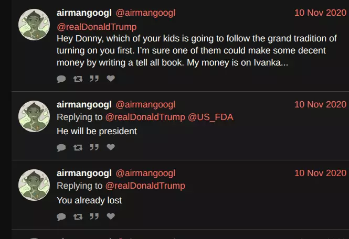Open @US_FDA mention link
This screenshot has width=349, height=239.
tap(210, 117)
